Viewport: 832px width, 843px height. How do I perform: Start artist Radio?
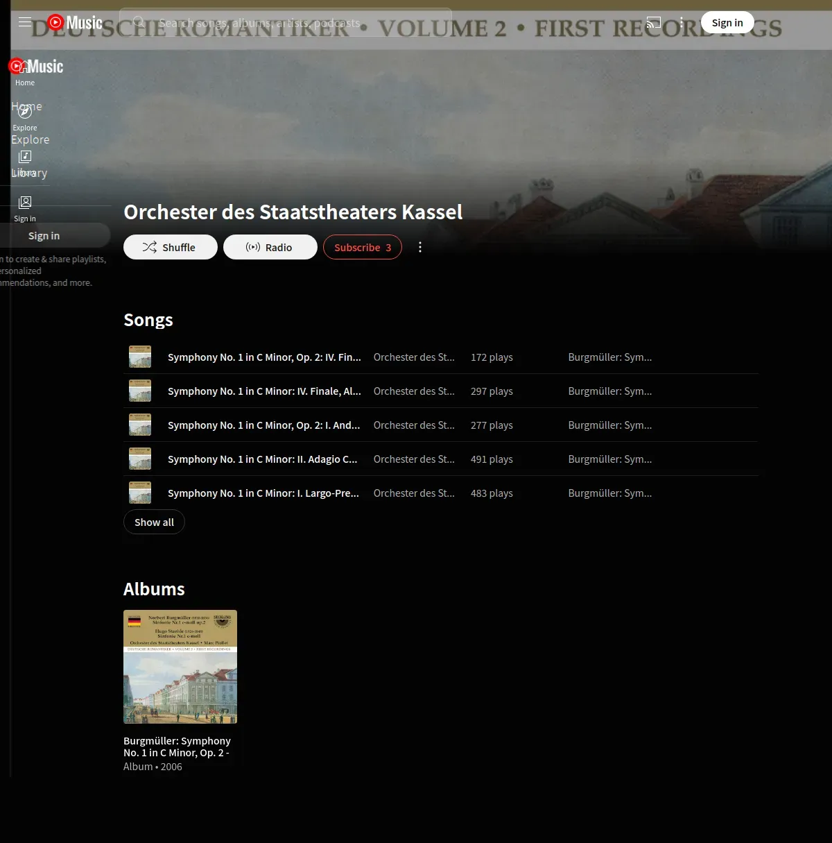tap(270, 247)
